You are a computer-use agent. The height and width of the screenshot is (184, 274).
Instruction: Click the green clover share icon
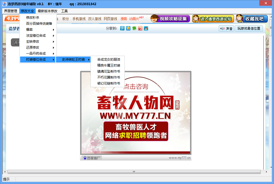pos(134,28)
